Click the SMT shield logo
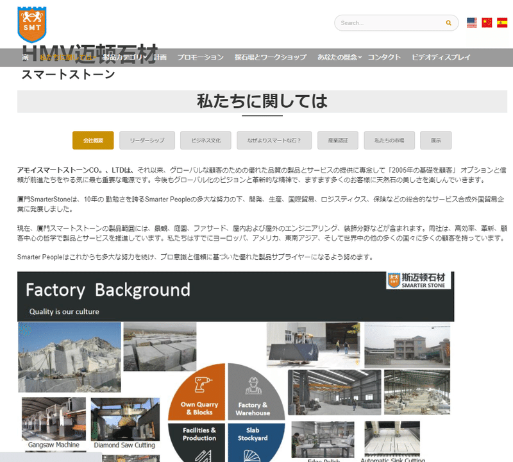Screen dimensions: 513x462 (x=31, y=24)
